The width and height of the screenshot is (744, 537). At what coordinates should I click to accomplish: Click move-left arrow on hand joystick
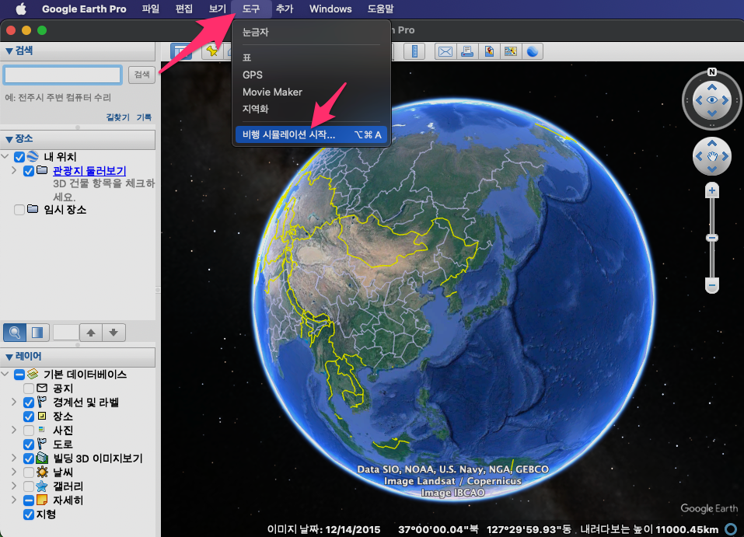698,156
